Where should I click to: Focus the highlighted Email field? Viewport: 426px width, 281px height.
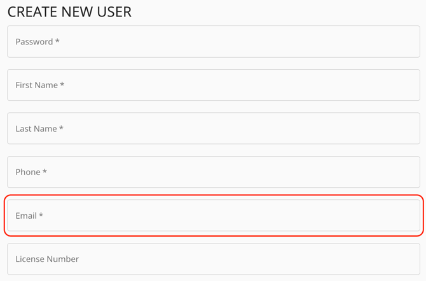[214, 216]
